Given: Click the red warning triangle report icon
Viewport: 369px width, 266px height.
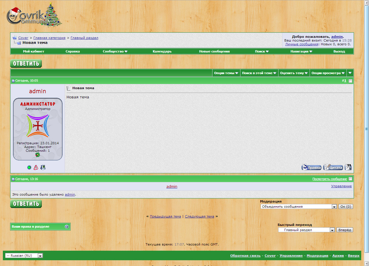Looking at the screenshot, I should 36,167.
